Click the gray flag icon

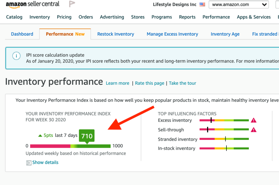click(72, 4)
